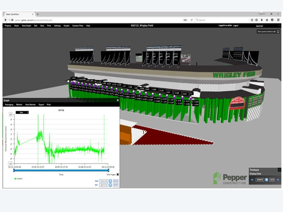Screen dimensions: 283x212
Task: Open the Data menu
Action: pos(42,25)
